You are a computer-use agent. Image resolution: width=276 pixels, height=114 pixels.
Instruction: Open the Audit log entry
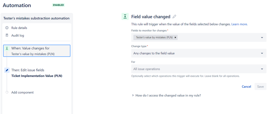(x=18, y=36)
